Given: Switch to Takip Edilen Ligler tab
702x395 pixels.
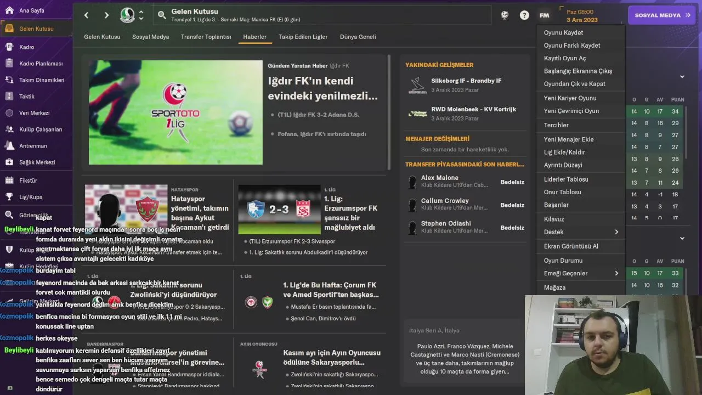Looking at the screenshot, I should coord(303,37).
